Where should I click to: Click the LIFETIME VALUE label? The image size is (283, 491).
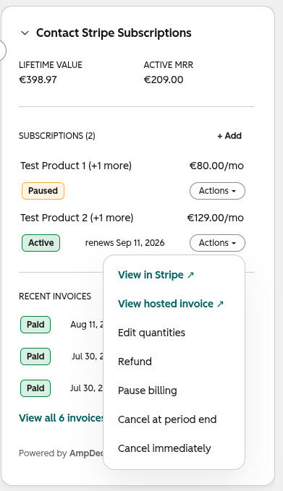click(x=51, y=65)
